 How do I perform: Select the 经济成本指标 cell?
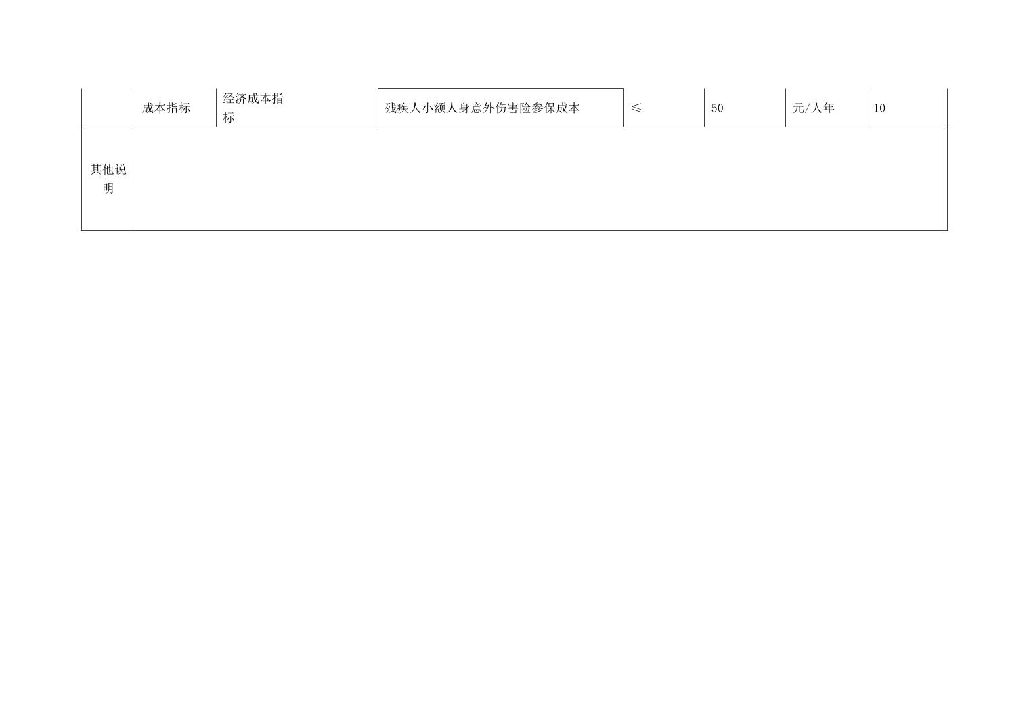tap(297, 108)
